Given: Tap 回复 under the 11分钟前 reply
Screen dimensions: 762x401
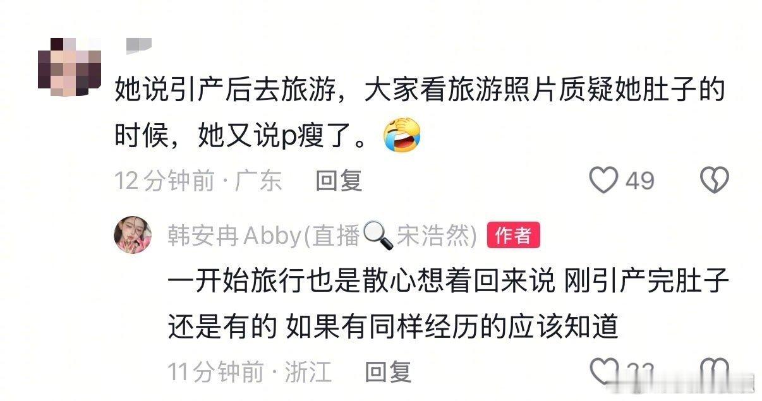Looking at the screenshot, I should click(389, 371).
